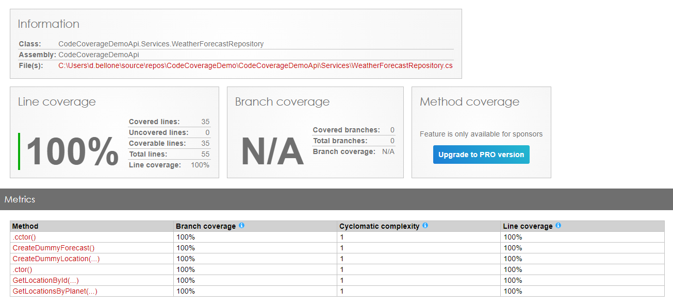
Task: Click GetLocationsByPlanet row line coverage 100%
Action: [x=513, y=291]
